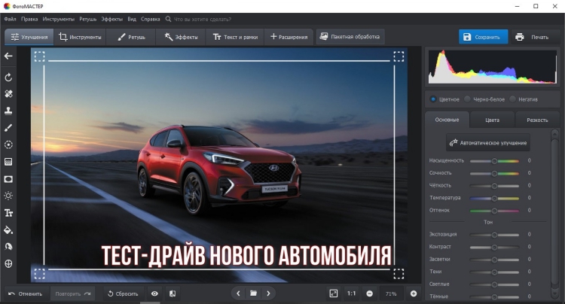Select the Негатив radio button
The image size is (565, 304).
(x=512, y=99)
